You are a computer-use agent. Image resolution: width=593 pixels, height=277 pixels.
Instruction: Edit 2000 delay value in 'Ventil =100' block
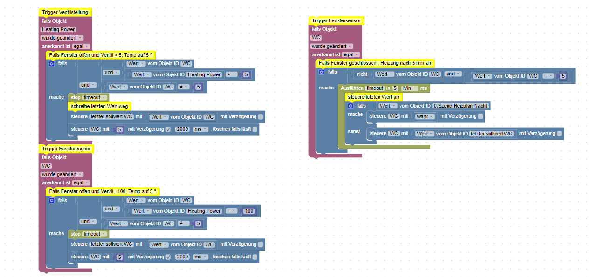tap(182, 257)
